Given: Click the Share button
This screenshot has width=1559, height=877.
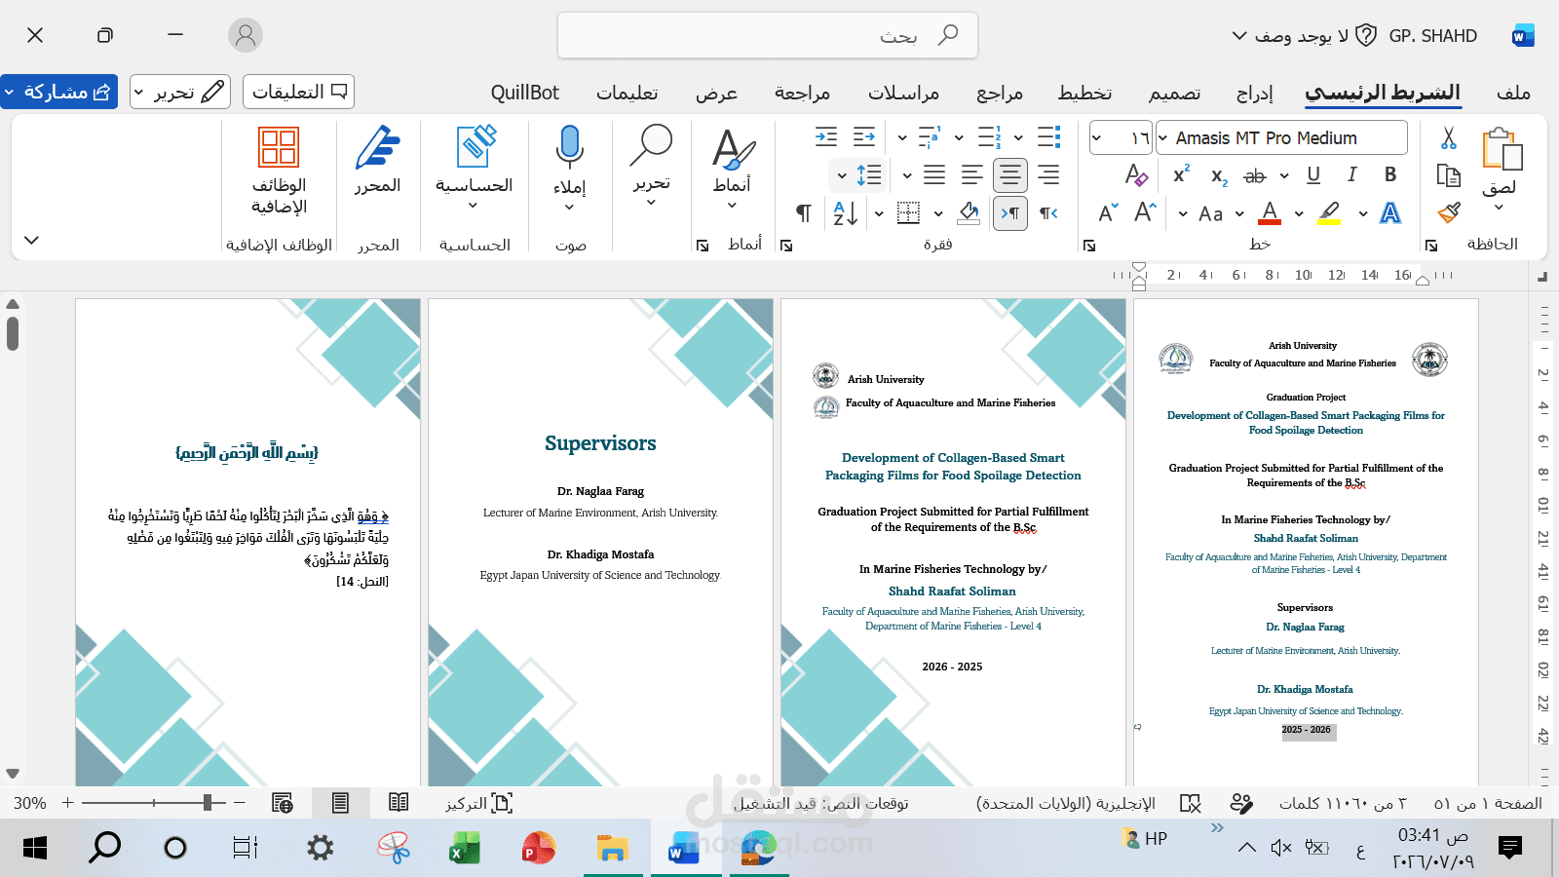Looking at the screenshot, I should (x=59, y=92).
